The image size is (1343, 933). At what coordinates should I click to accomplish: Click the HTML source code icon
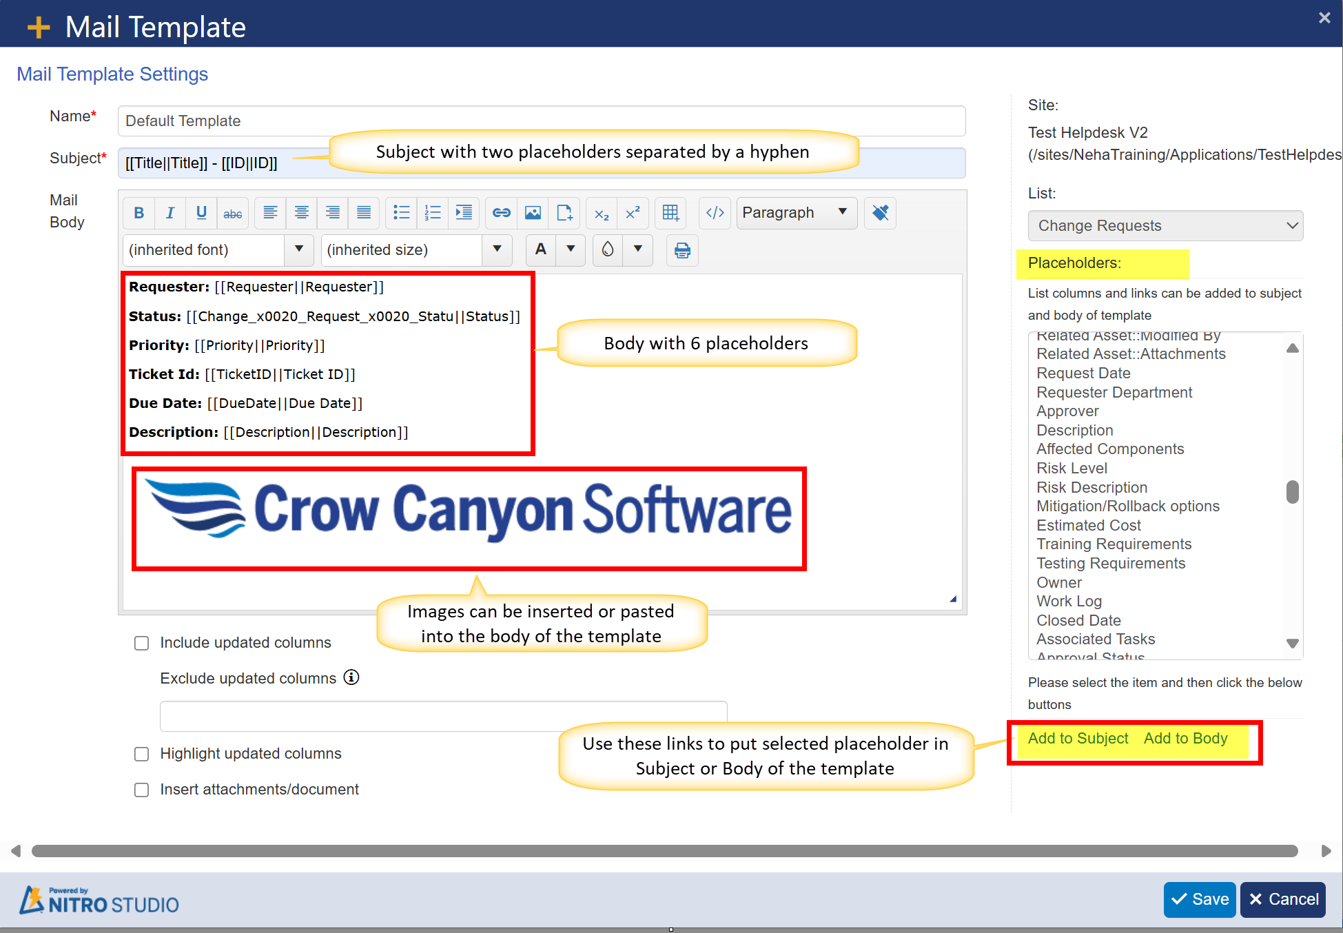pyautogui.click(x=715, y=212)
